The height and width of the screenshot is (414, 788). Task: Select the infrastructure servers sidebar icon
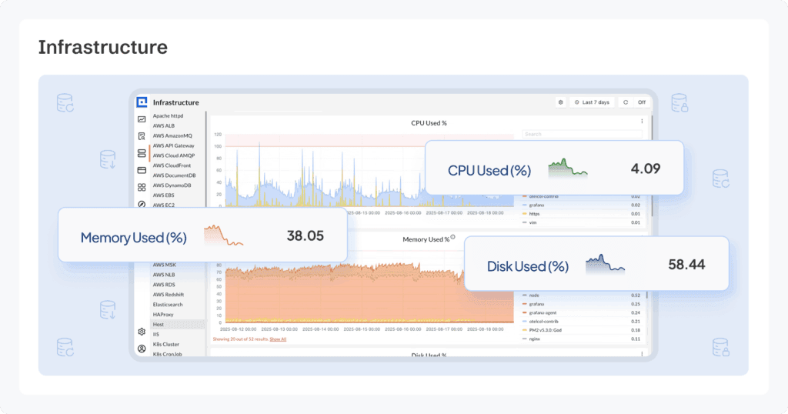(x=142, y=154)
